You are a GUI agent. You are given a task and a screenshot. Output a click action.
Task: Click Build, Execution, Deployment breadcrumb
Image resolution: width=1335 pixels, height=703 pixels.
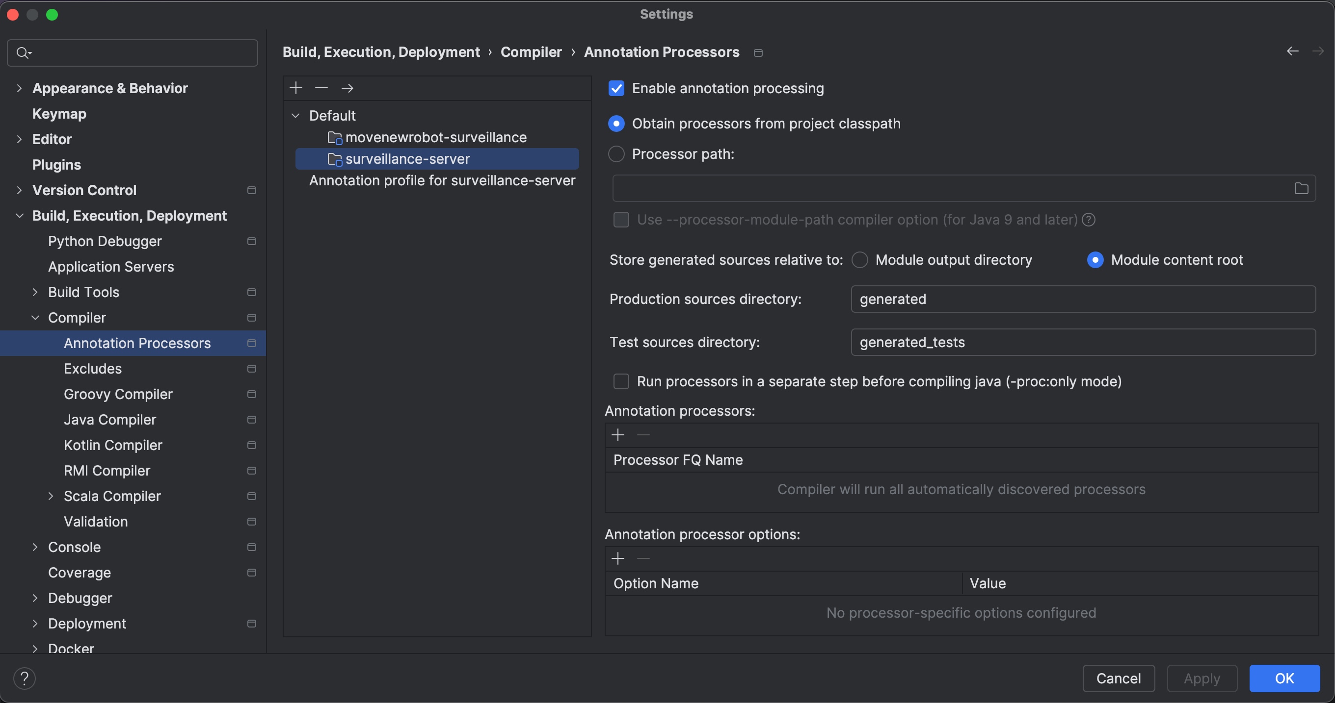[381, 52]
